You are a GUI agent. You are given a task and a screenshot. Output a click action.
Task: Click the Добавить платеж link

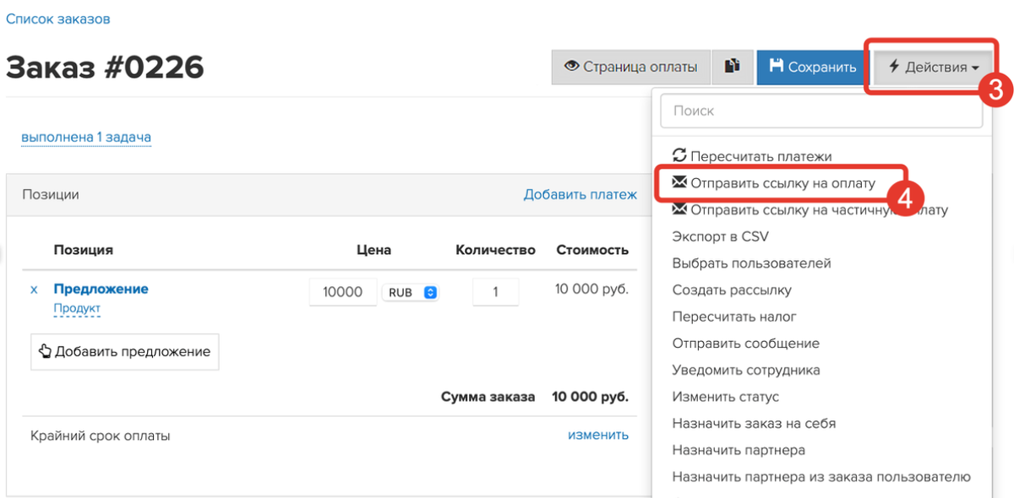point(580,194)
